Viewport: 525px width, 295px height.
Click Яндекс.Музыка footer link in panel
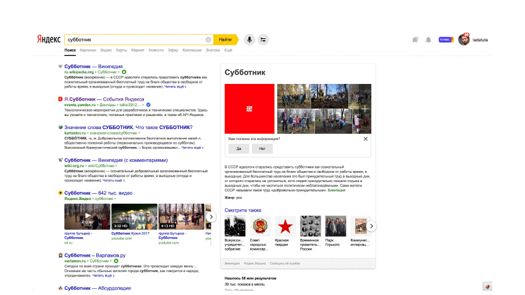(255, 264)
